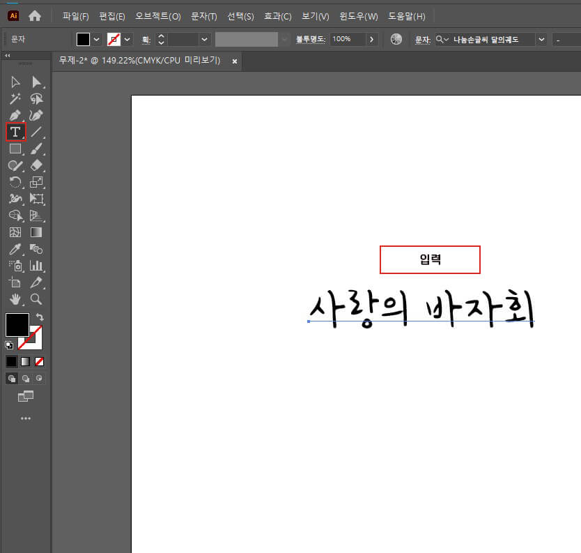
Task: Toggle Draw Behind mode
Action: [x=26, y=378]
